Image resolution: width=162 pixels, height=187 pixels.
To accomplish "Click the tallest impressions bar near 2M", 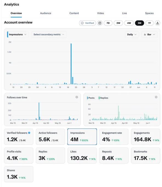I will 71,64.
